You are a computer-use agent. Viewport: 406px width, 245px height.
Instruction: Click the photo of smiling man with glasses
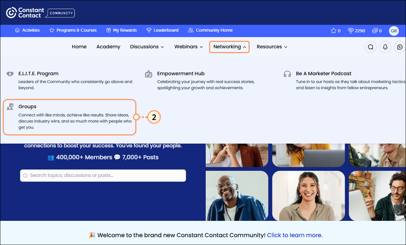[237, 196]
